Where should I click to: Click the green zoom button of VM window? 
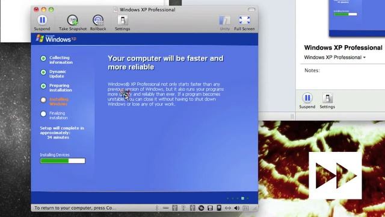click(x=51, y=10)
